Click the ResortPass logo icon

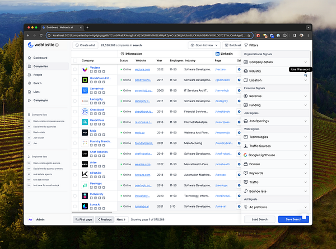click(85, 122)
